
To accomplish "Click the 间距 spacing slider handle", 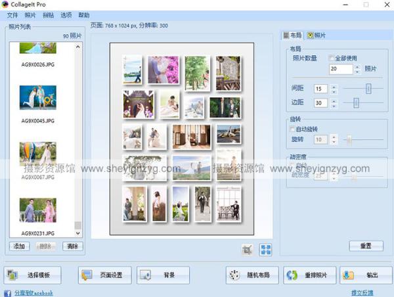I will (x=368, y=88).
